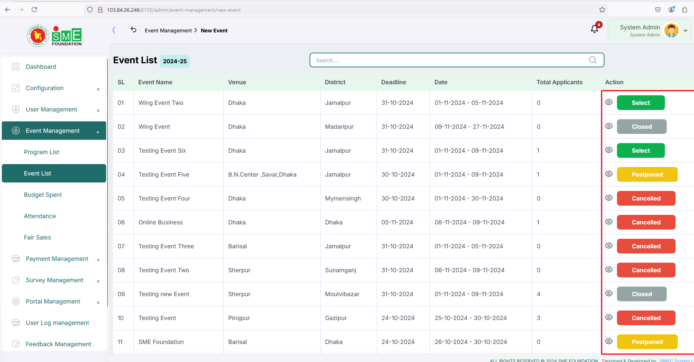Click the browser address bar URL

174,10
